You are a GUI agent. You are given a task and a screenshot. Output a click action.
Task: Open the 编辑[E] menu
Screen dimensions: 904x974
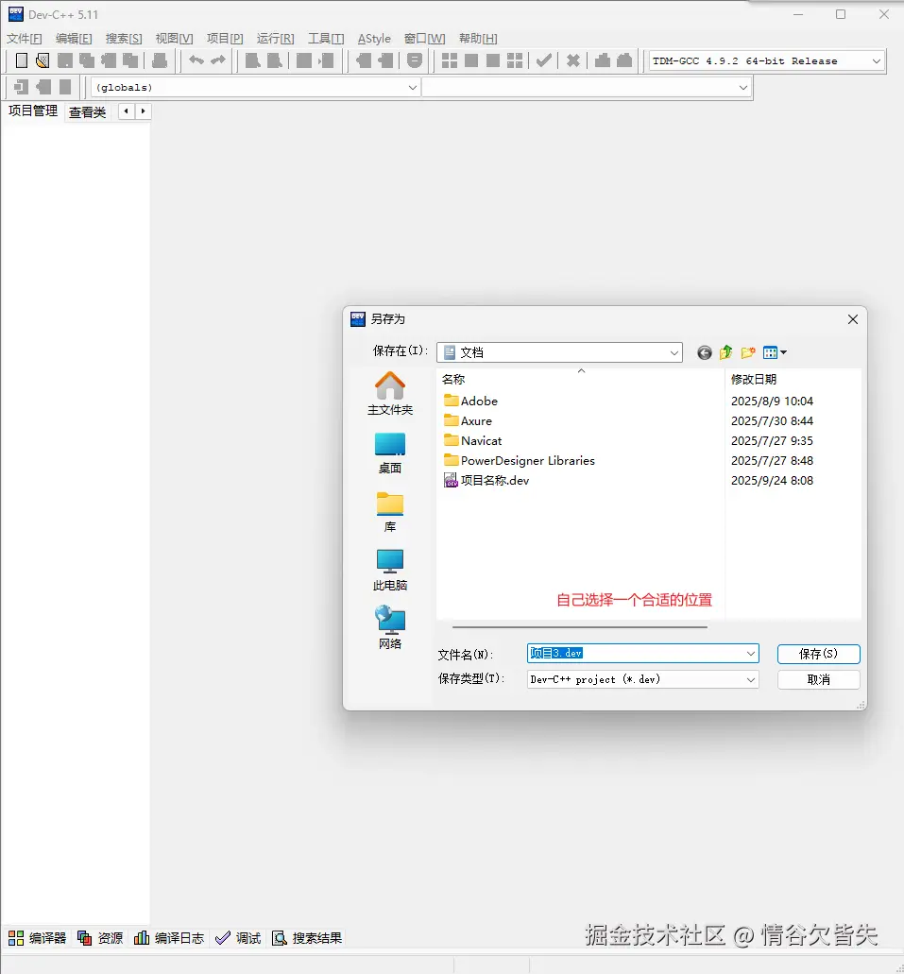tap(74, 39)
